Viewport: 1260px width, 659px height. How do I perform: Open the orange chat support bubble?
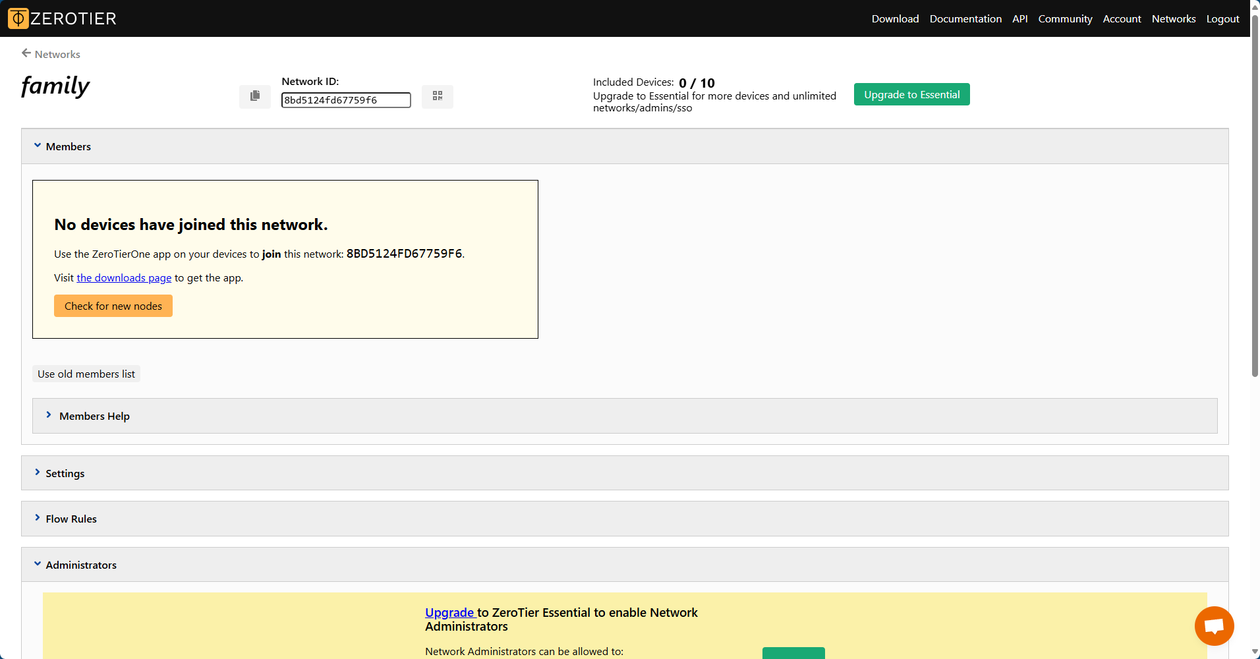click(1214, 626)
